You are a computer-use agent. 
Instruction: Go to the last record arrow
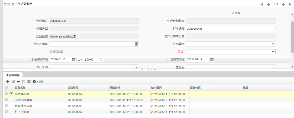[x=290, y=4]
